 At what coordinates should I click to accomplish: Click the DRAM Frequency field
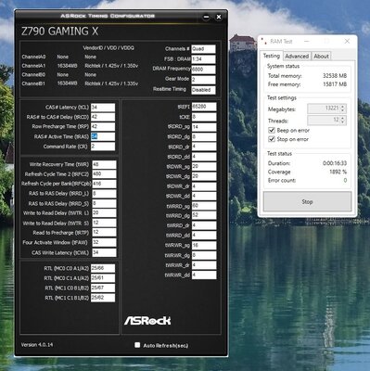(x=203, y=70)
